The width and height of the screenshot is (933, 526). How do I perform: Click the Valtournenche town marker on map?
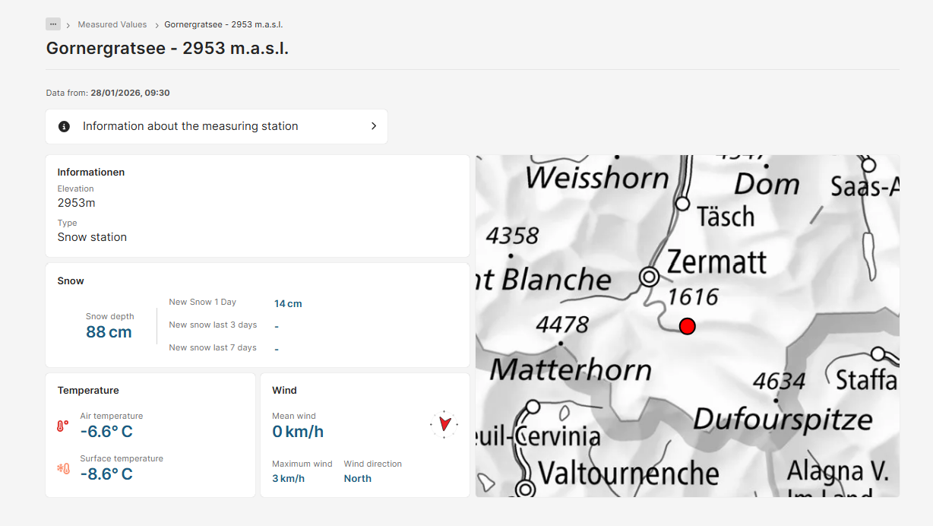coord(524,486)
